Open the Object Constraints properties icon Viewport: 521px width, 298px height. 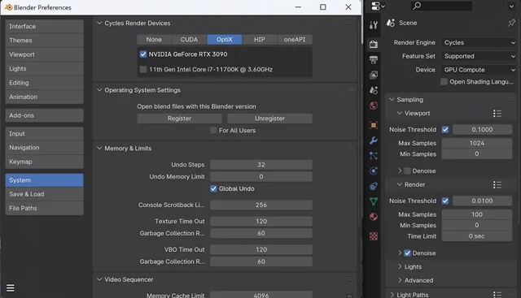374,186
